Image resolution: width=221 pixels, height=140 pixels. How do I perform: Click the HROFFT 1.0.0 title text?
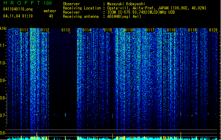pyautogui.click(x=27, y=3)
